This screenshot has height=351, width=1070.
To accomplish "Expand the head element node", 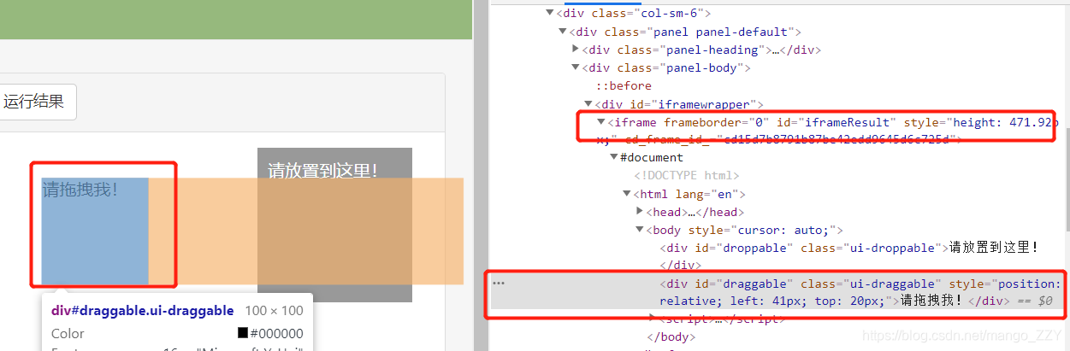I will click(x=640, y=211).
